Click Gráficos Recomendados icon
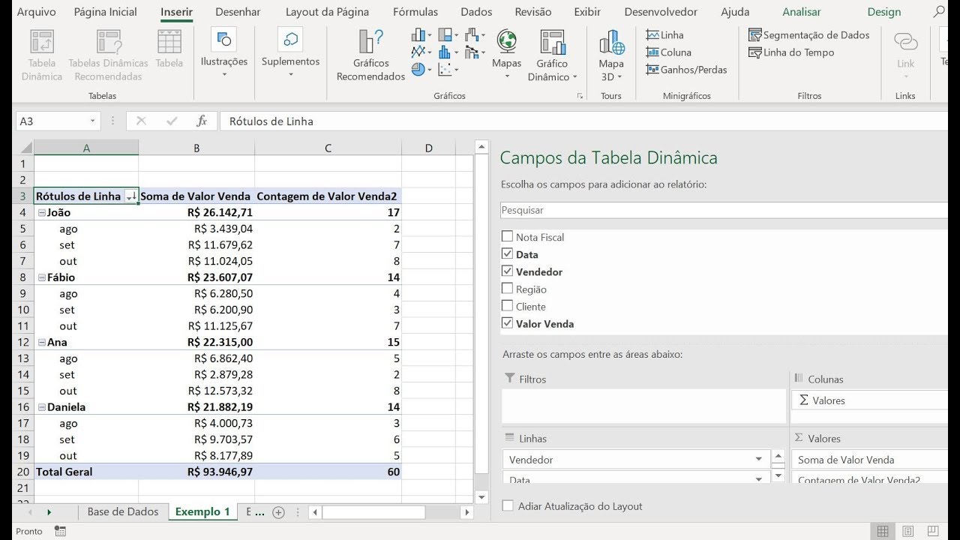Screen dimensions: 960x540 point(370,41)
